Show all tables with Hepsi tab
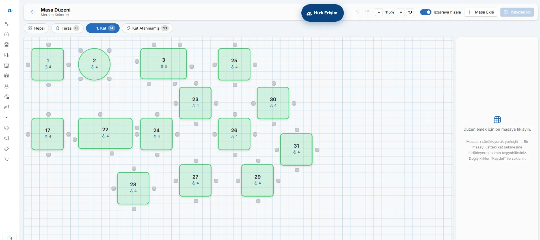 pos(36,28)
